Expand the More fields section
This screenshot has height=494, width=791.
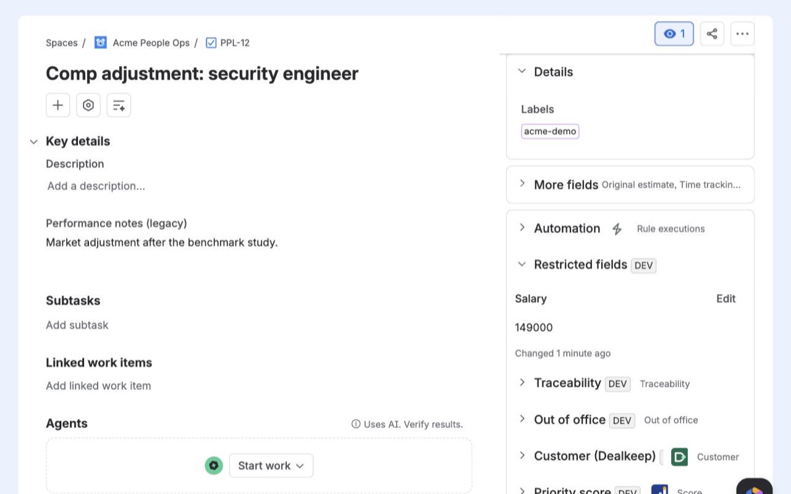coord(522,184)
